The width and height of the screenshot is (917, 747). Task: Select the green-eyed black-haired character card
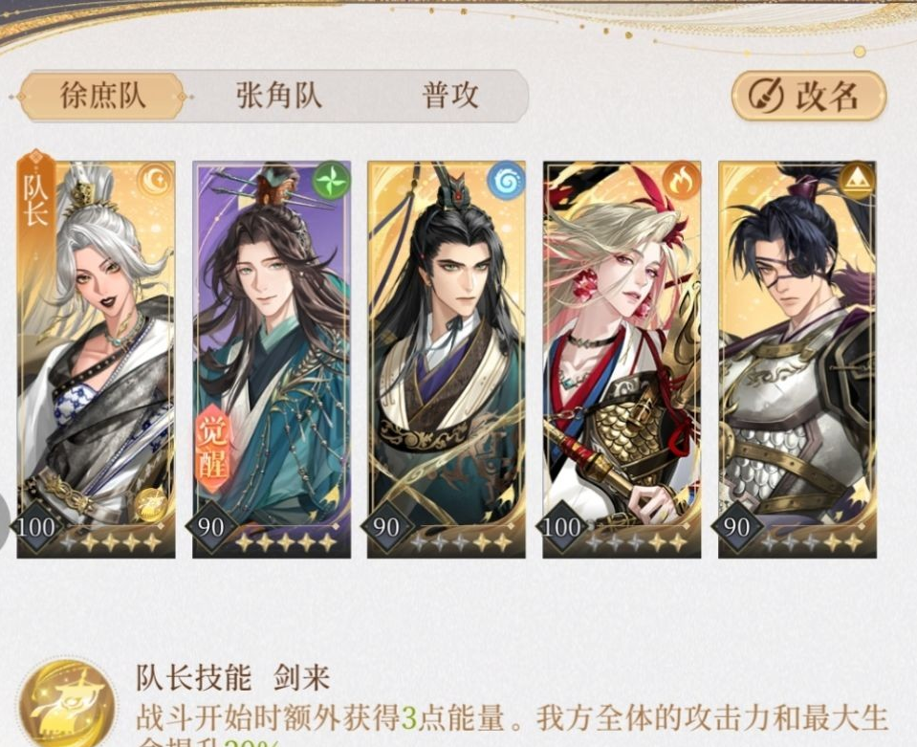[447, 360]
